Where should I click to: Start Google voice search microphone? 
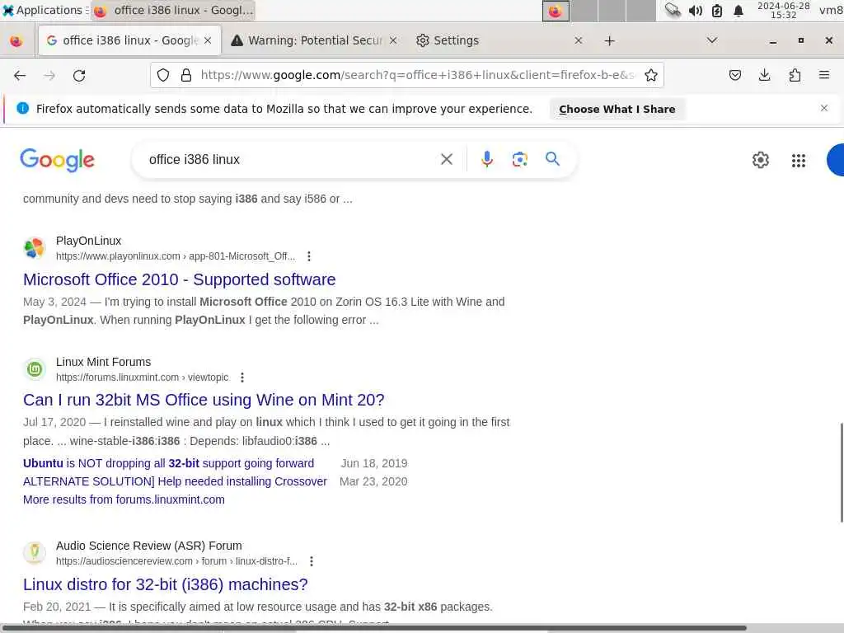486,159
